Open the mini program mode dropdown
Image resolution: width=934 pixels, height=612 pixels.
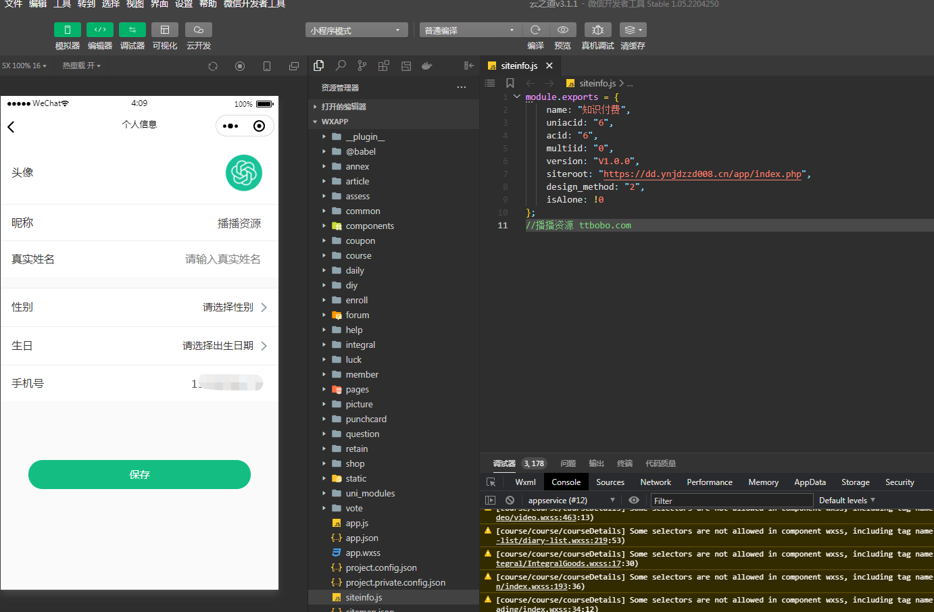355,30
